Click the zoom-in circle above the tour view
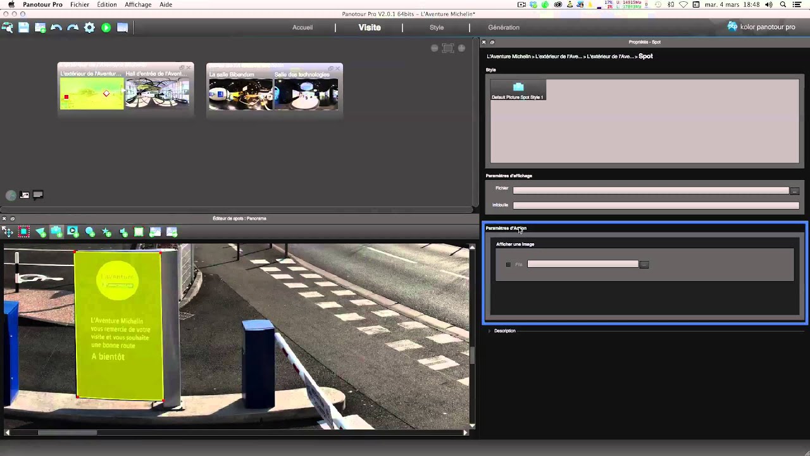 pyautogui.click(x=461, y=48)
